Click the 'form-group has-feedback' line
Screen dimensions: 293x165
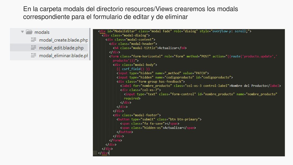coord(151,82)
